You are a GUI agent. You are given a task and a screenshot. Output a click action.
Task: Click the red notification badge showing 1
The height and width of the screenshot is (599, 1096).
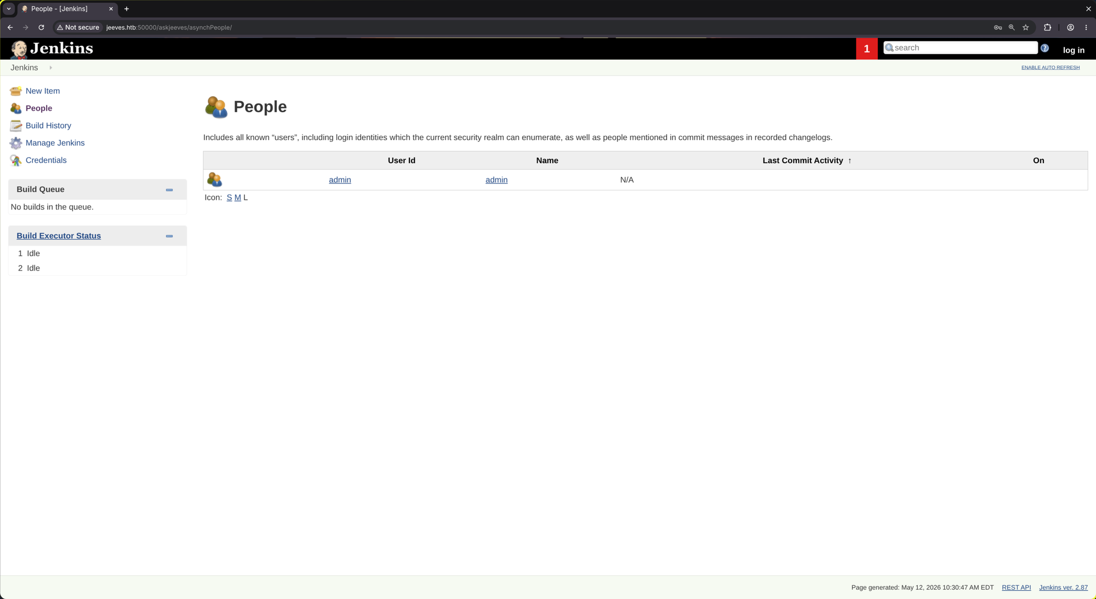pyautogui.click(x=866, y=49)
